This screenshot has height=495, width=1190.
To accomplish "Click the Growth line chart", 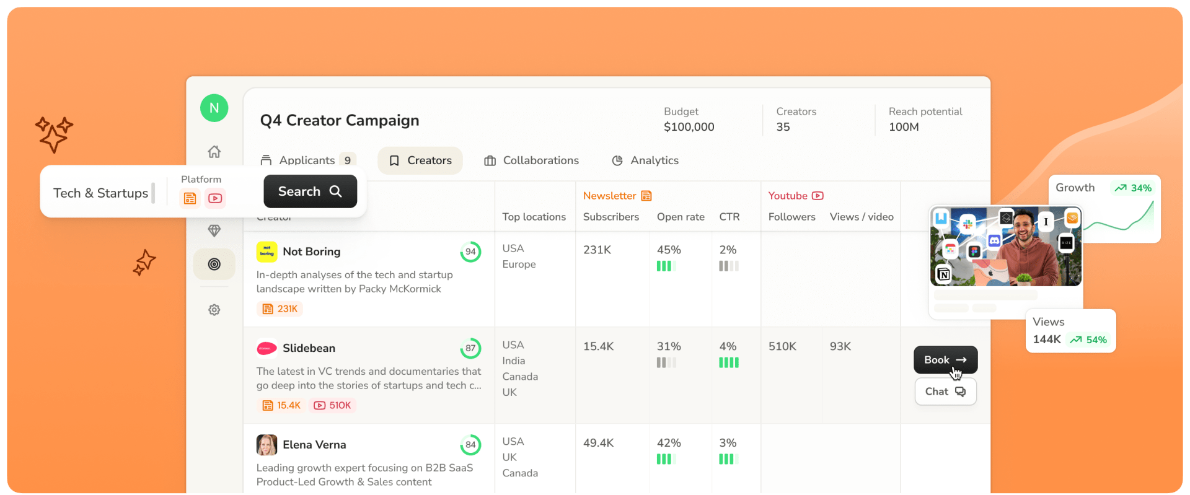I will tap(1119, 217).
